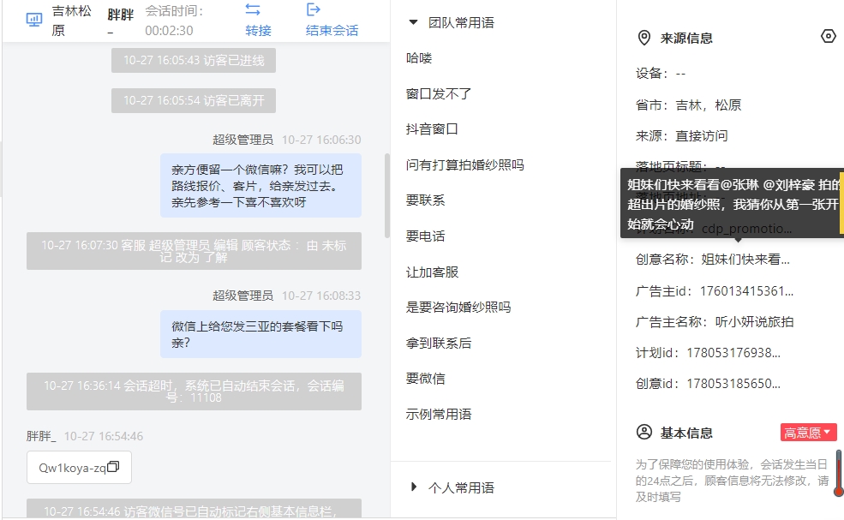
Task: Click the timeout notice with 会话编号 11108
Action: [194, 391]
